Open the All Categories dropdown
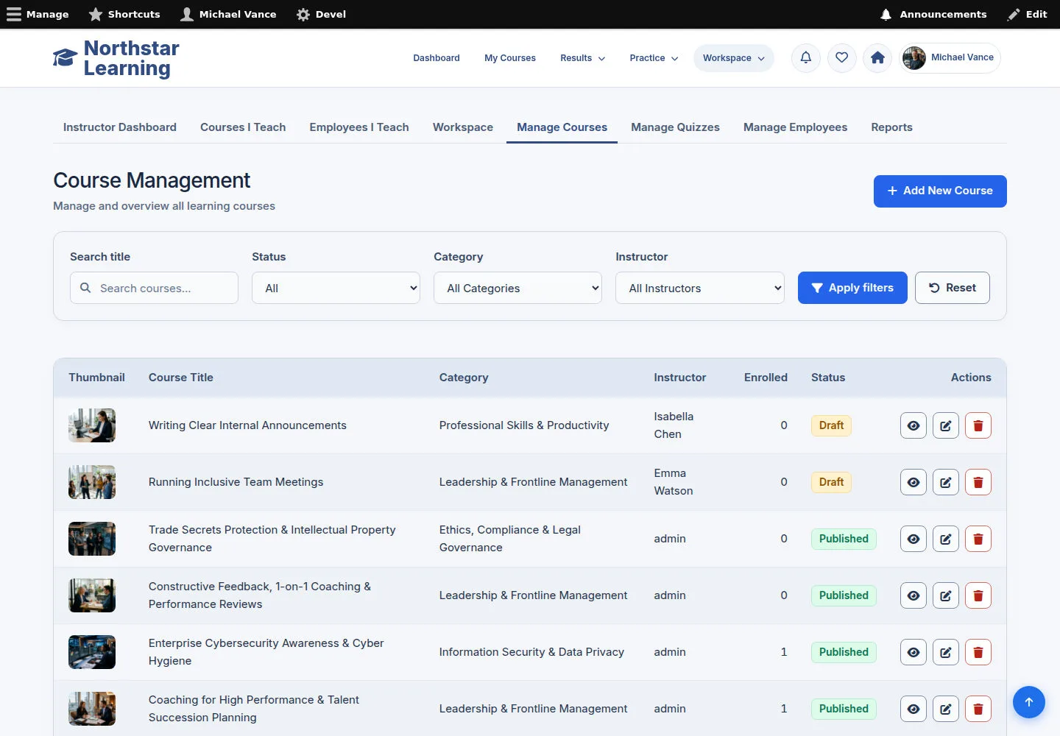Screen dimensions: 1060x736 click(517, 288)
